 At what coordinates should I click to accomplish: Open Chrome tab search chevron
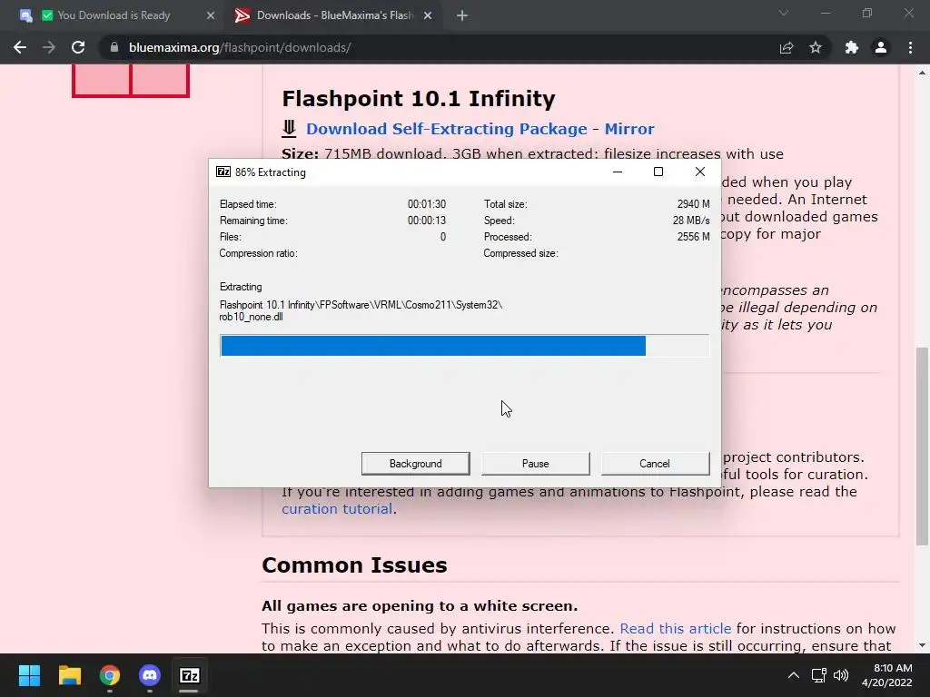coord(784,13)
